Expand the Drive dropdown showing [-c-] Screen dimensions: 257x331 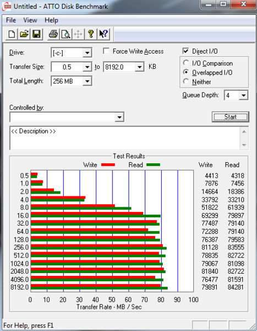[72, 52]
